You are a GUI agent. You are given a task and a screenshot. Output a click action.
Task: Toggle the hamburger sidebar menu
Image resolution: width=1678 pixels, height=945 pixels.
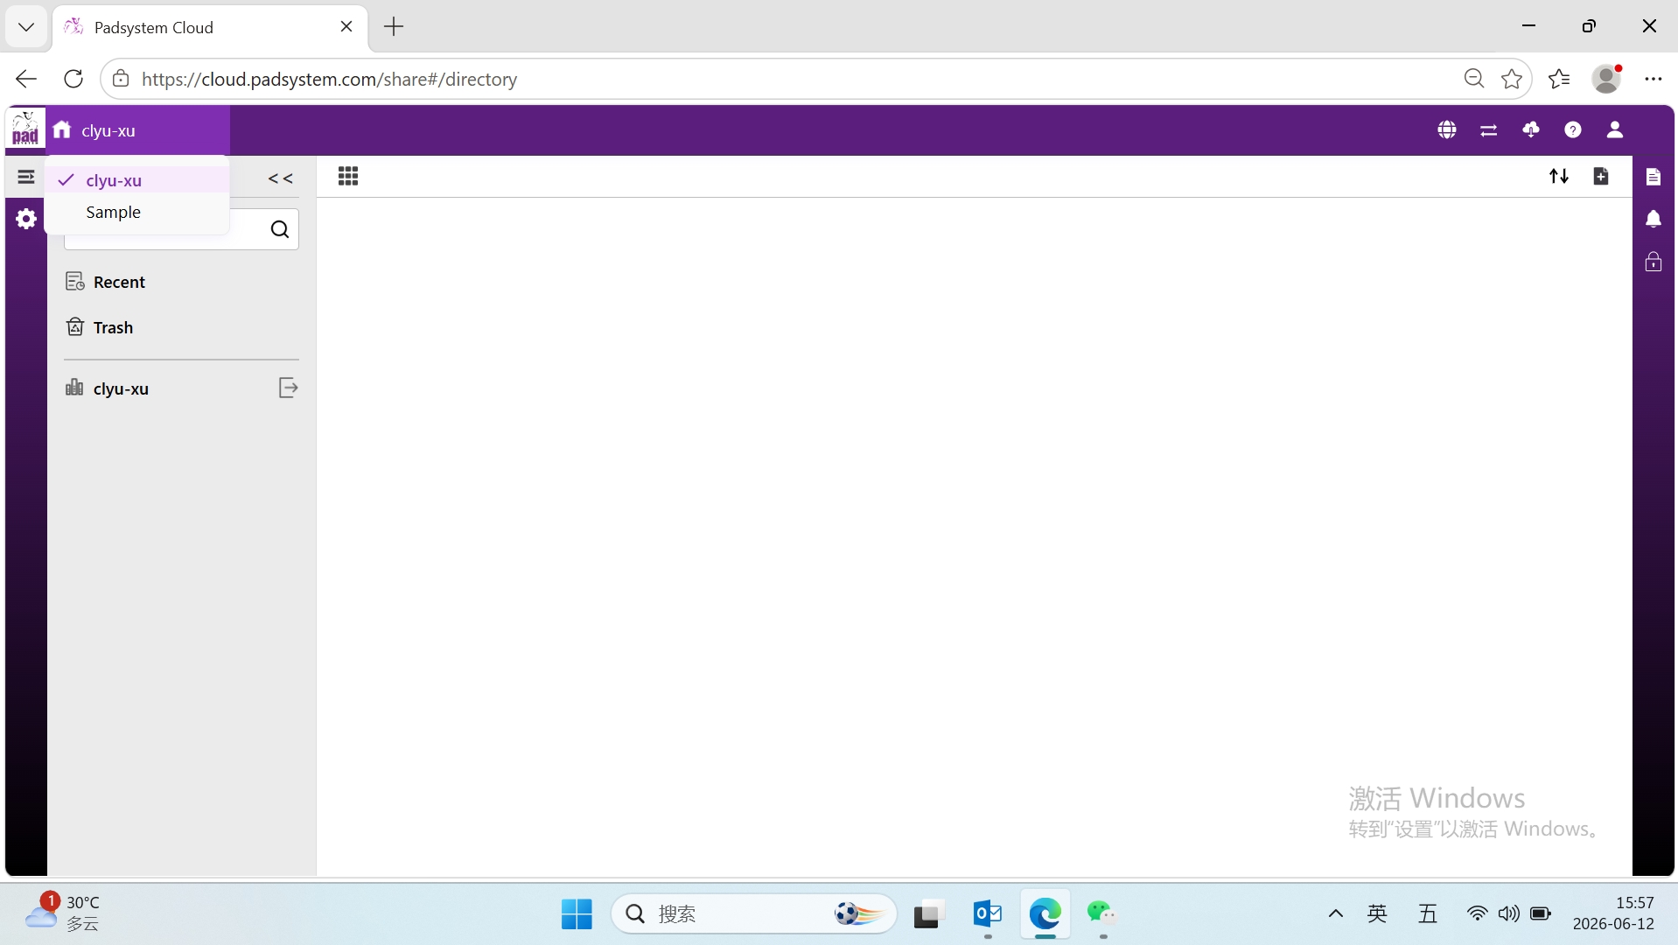pyautogui.click(x=26, y=178)
